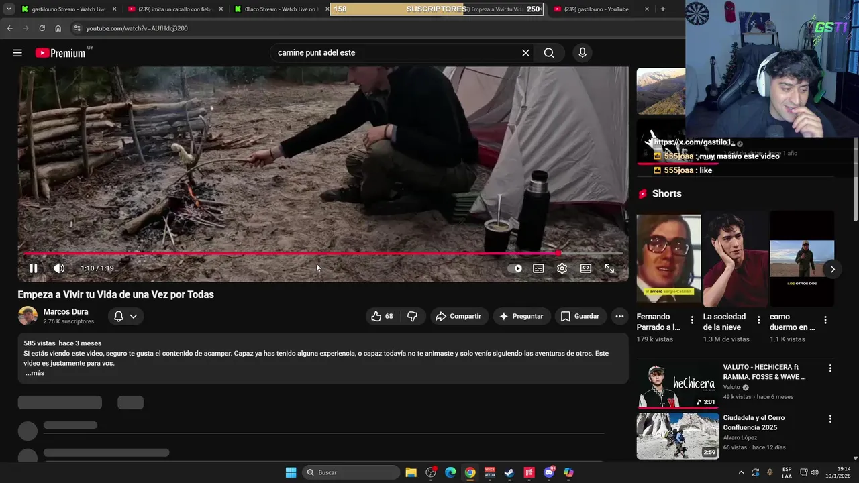Switch to theater mode view

pyautogui.click(x=586, y=268)
